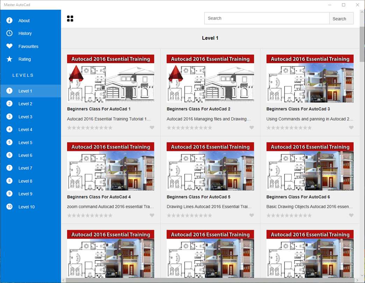Click the Level 4 number badge
Image resolution: width=365 pixels, height=283 pixels.
(9, 129)
